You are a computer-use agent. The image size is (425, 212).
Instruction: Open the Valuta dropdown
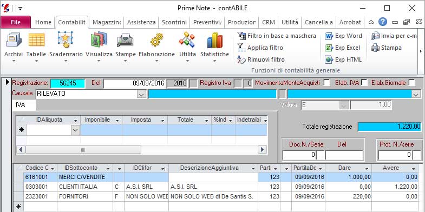tap(344, 105)
